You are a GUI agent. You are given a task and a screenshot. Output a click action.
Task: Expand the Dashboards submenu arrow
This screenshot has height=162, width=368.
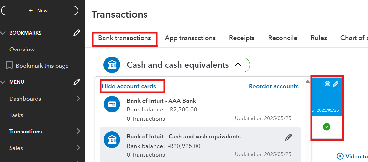78,98
